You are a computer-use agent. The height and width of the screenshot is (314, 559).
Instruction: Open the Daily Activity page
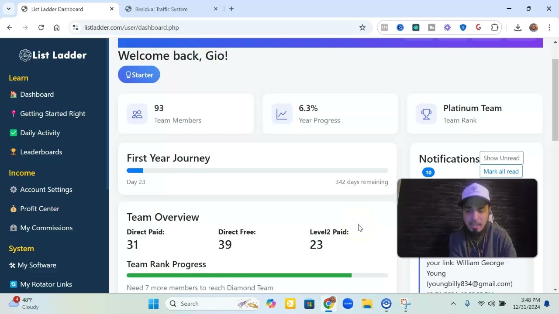35,133
